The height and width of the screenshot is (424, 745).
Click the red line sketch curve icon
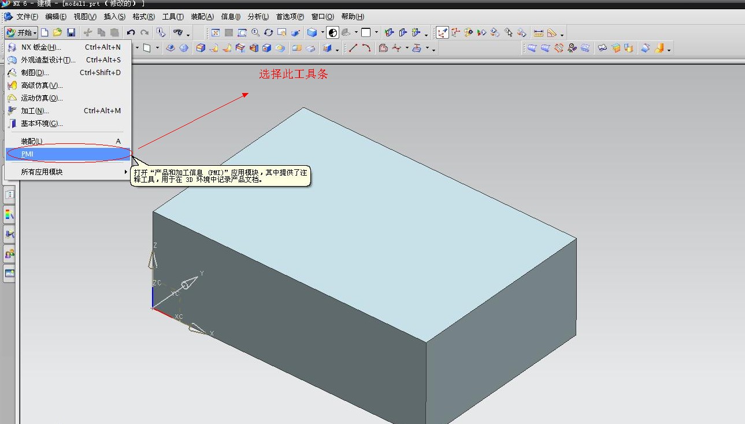[x=353, y=48]
